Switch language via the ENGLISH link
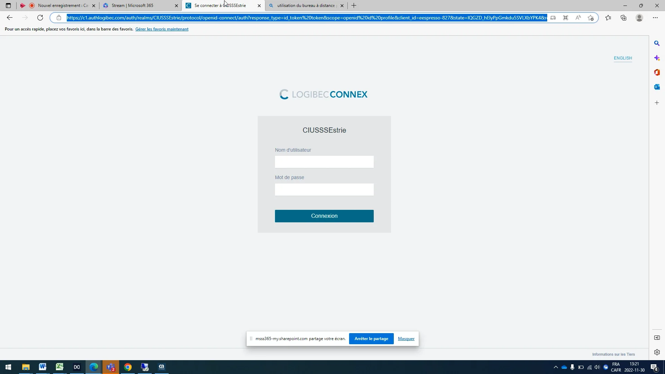 click(623, 58)
